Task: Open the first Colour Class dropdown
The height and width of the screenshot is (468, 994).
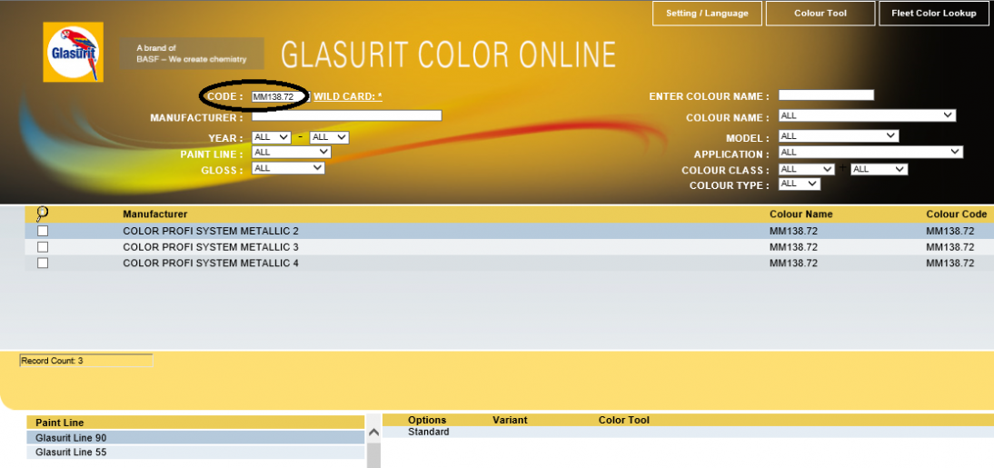Action: pos(806,169)
